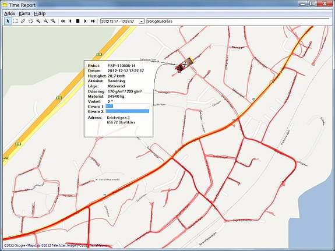Click the third zoom magnifier icon
Screen dimensions: 335x251
53,21
